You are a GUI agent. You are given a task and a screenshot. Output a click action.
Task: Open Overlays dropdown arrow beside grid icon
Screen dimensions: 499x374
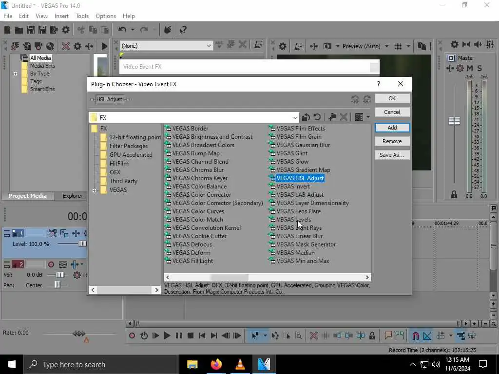408,46
